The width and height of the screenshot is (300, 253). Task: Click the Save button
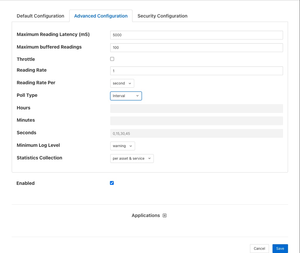point(280,249)
